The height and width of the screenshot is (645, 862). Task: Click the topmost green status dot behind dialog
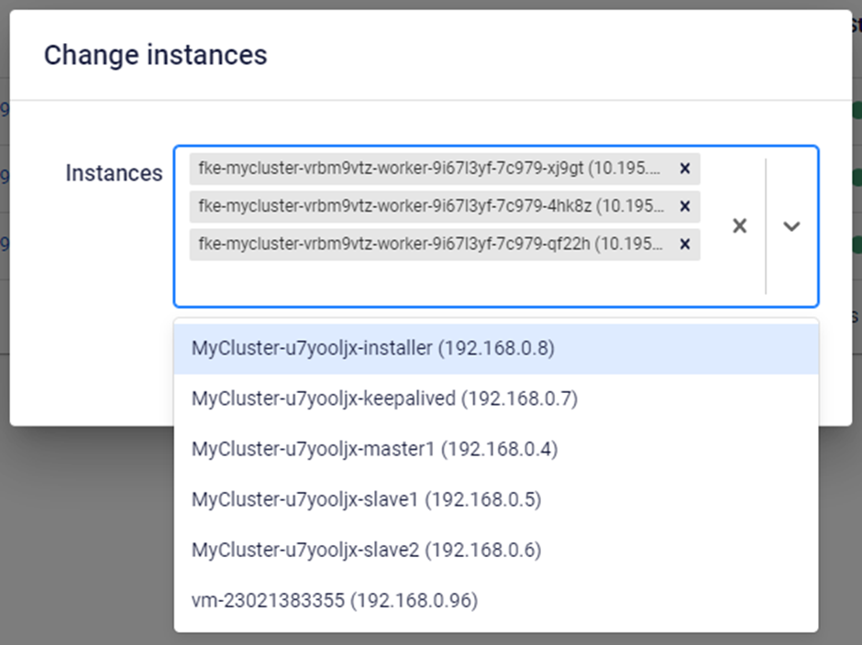click(x=857, y=110)
